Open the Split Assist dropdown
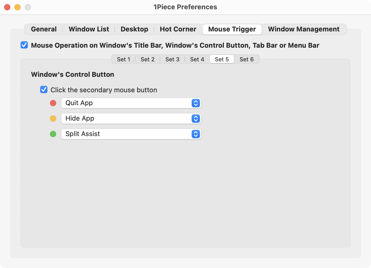 (131, 134)
